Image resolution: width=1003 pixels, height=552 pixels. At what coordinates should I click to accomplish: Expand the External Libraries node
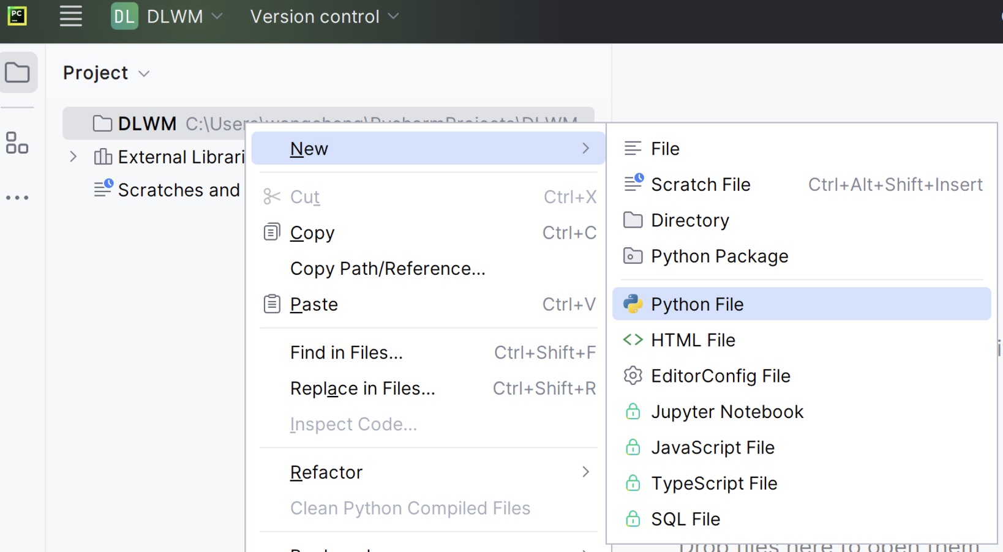point(73,157)
